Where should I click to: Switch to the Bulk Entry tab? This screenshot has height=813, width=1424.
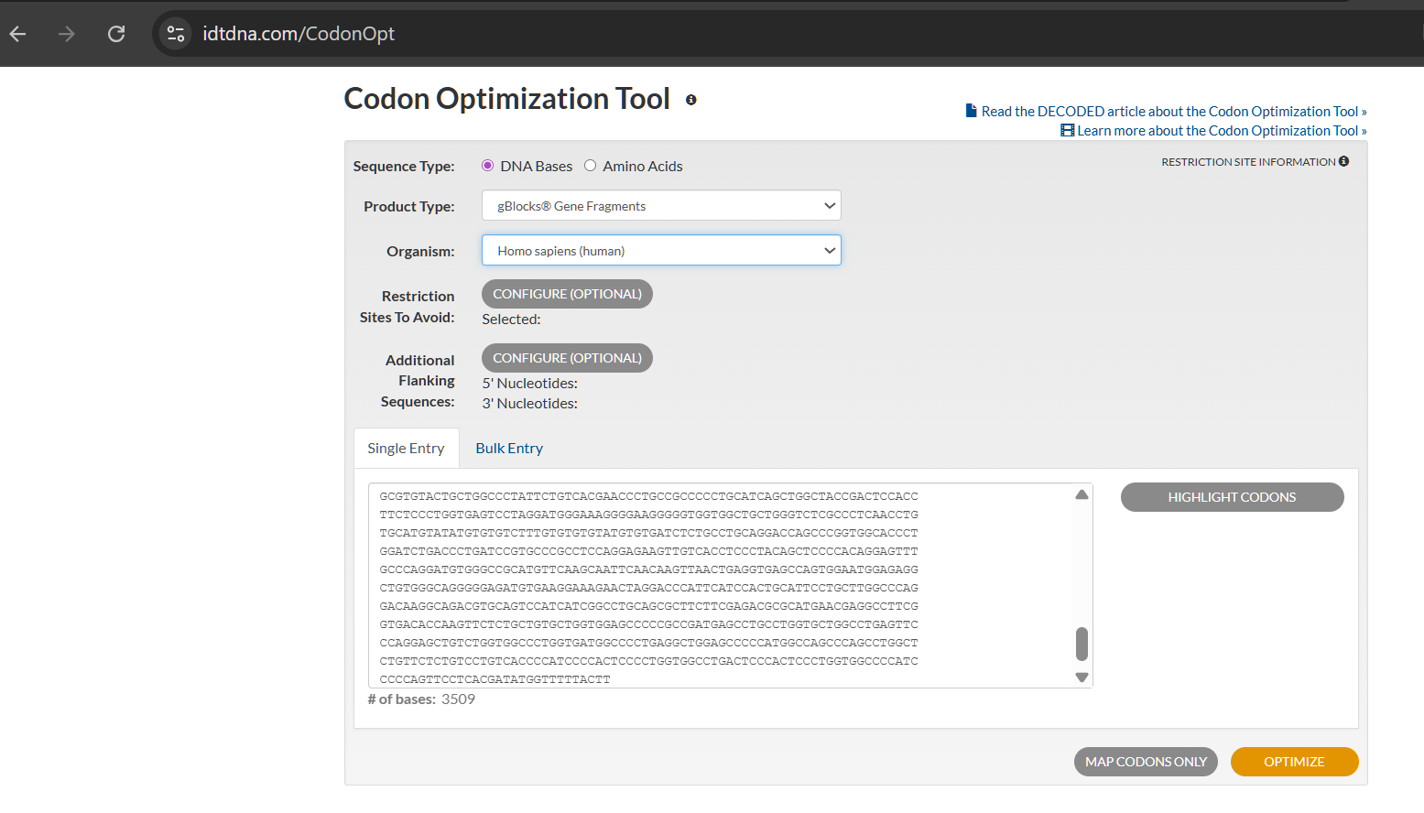pos(509,449)
